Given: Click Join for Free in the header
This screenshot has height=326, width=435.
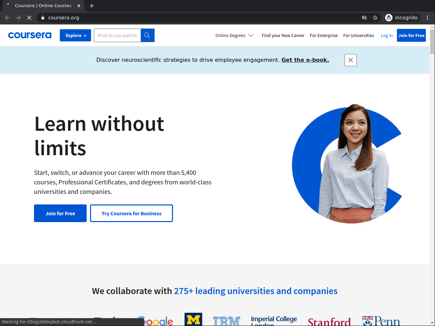Looking at the screenshot, I should [411, 35].
